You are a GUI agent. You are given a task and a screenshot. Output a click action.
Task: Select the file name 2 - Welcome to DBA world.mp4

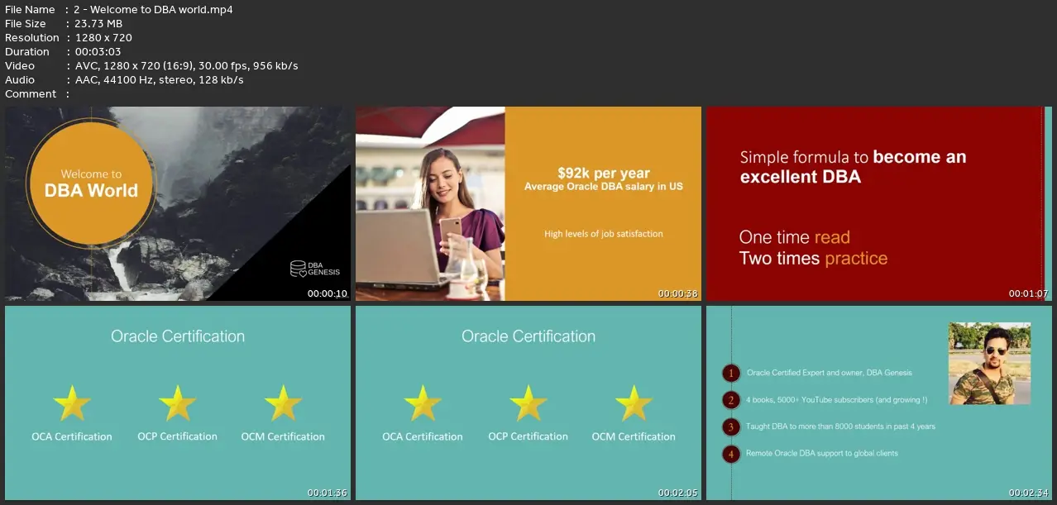pyautogui.click(x=151, y=9)
